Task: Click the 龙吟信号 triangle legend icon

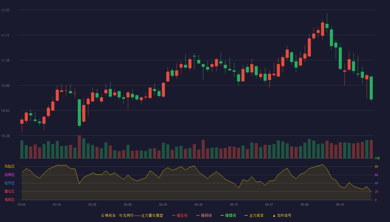Action: pos(274,216)
